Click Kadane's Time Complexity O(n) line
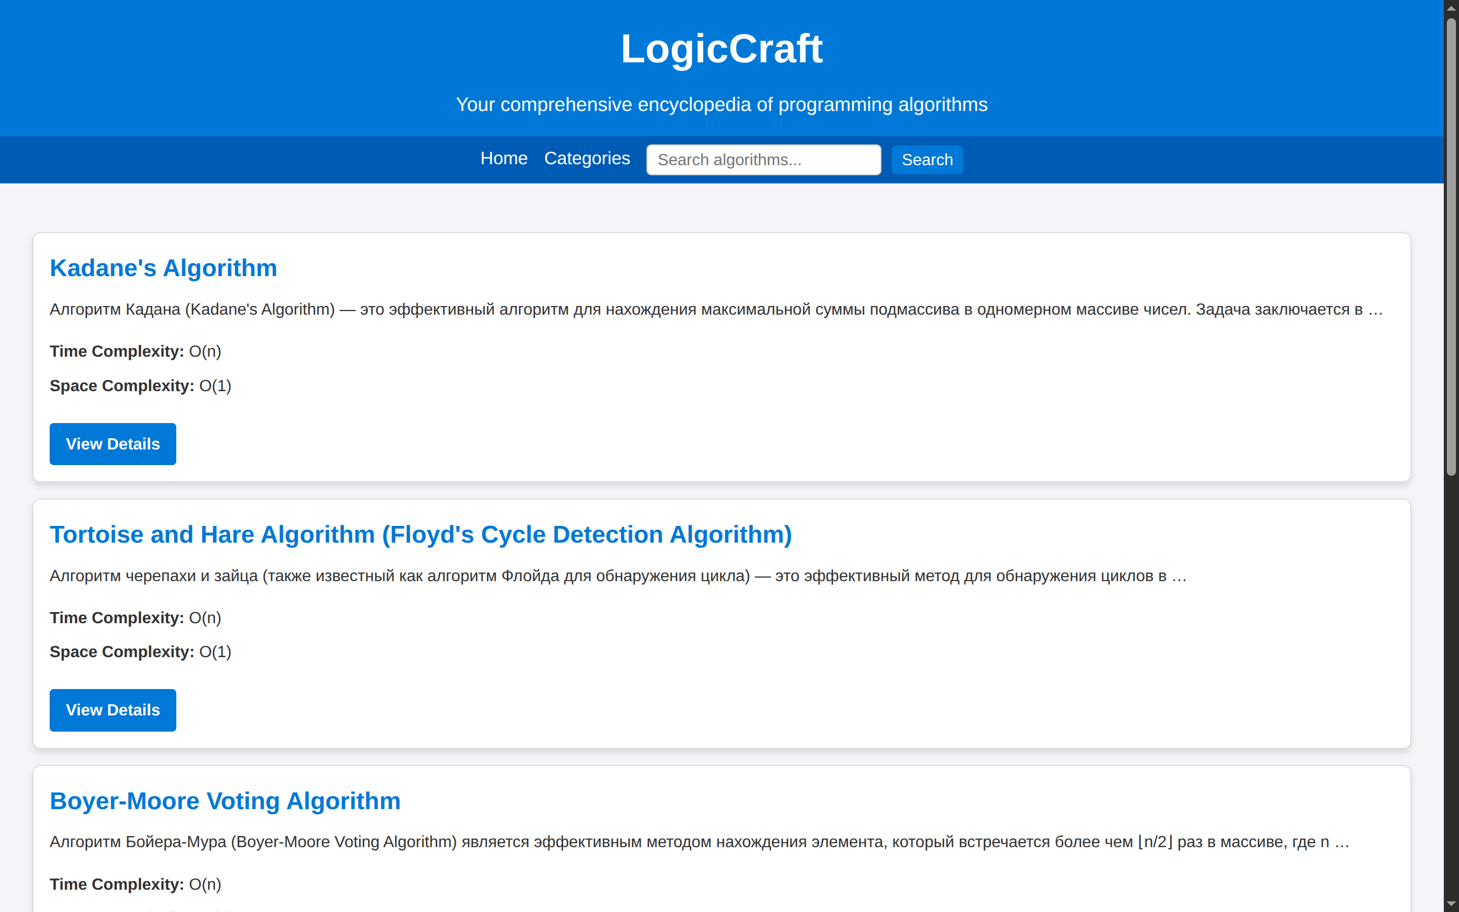The height and width of the screenshot is (912, 1459). coord(136,351)
